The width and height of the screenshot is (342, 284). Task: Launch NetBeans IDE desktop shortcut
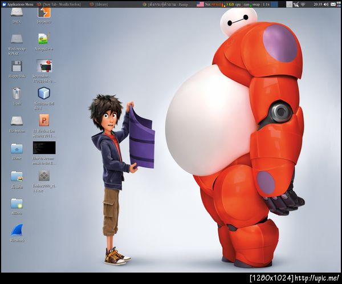(x=44, y=93)
